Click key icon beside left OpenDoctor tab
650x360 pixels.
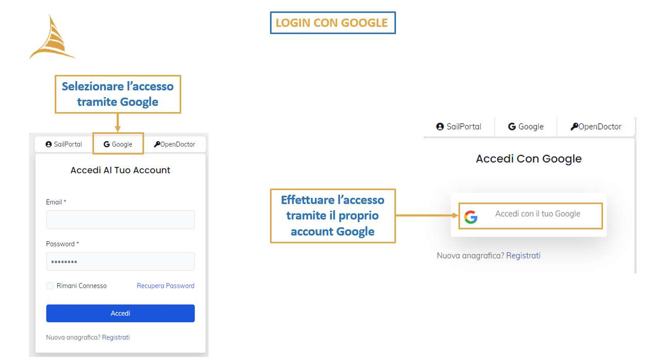pos(157,144)
